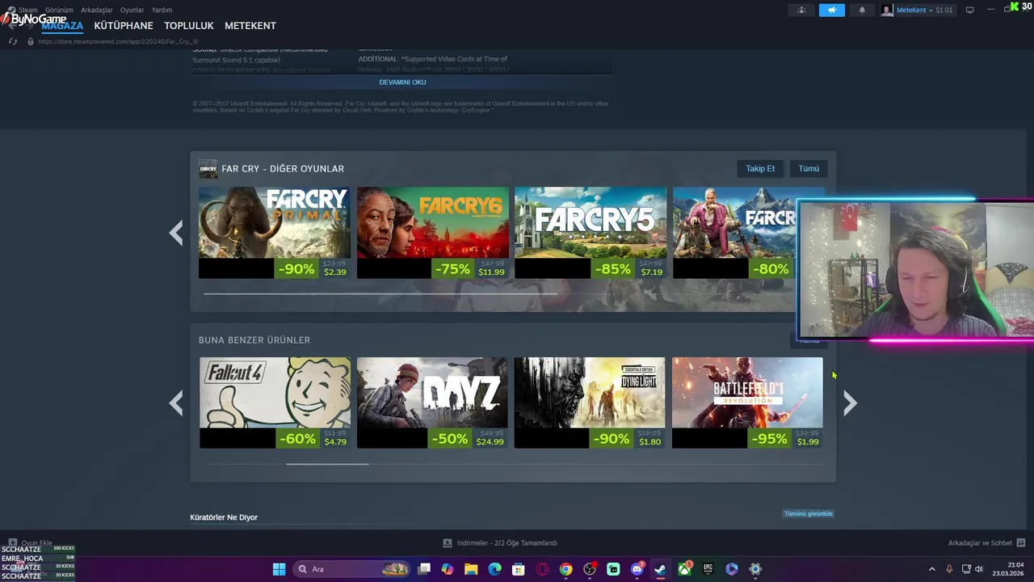Click the Far Cry carousel scrollbar

pos(380,293)
